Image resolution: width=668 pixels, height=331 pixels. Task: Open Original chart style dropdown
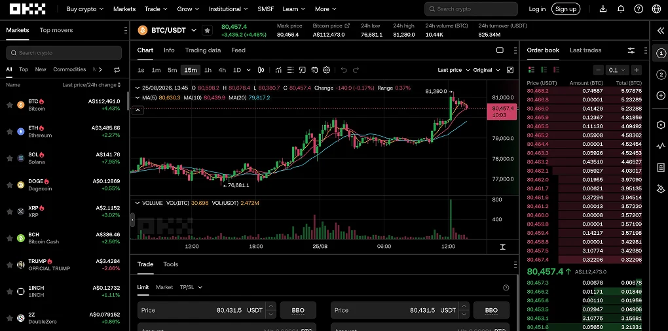pyautogui.click(x=487, y=70)
